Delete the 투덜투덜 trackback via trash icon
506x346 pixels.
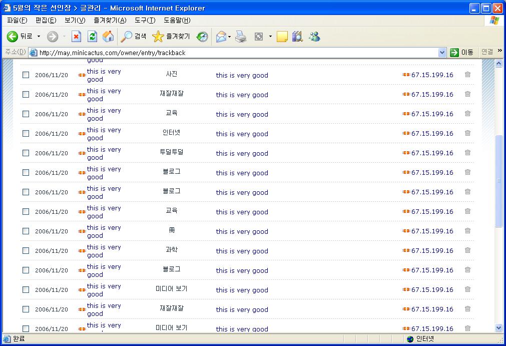[x=467, y=153]
